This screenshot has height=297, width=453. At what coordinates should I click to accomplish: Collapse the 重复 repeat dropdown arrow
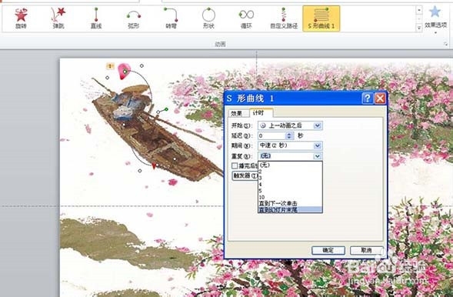318,156
